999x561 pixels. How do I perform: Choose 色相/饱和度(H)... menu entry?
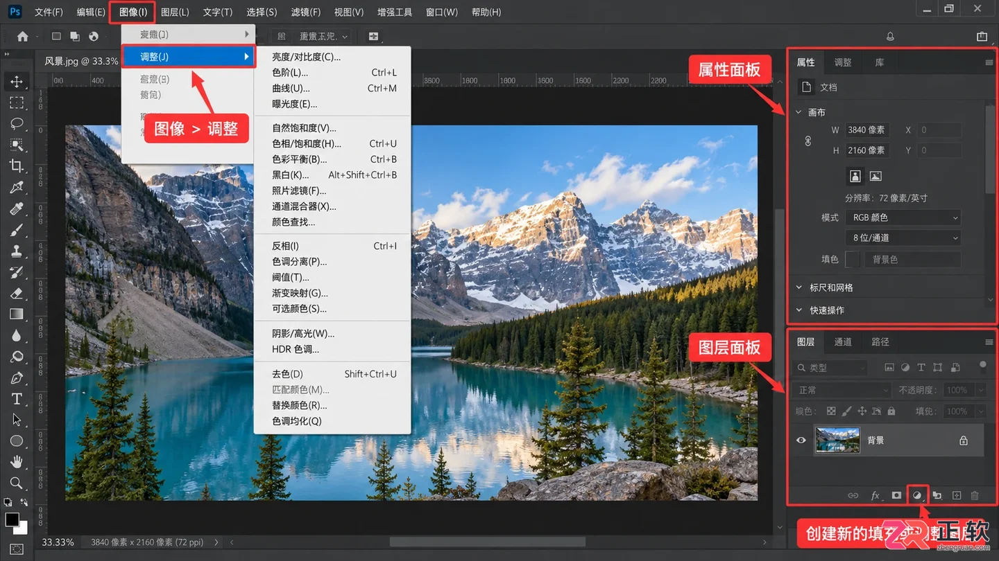[333, 143]
